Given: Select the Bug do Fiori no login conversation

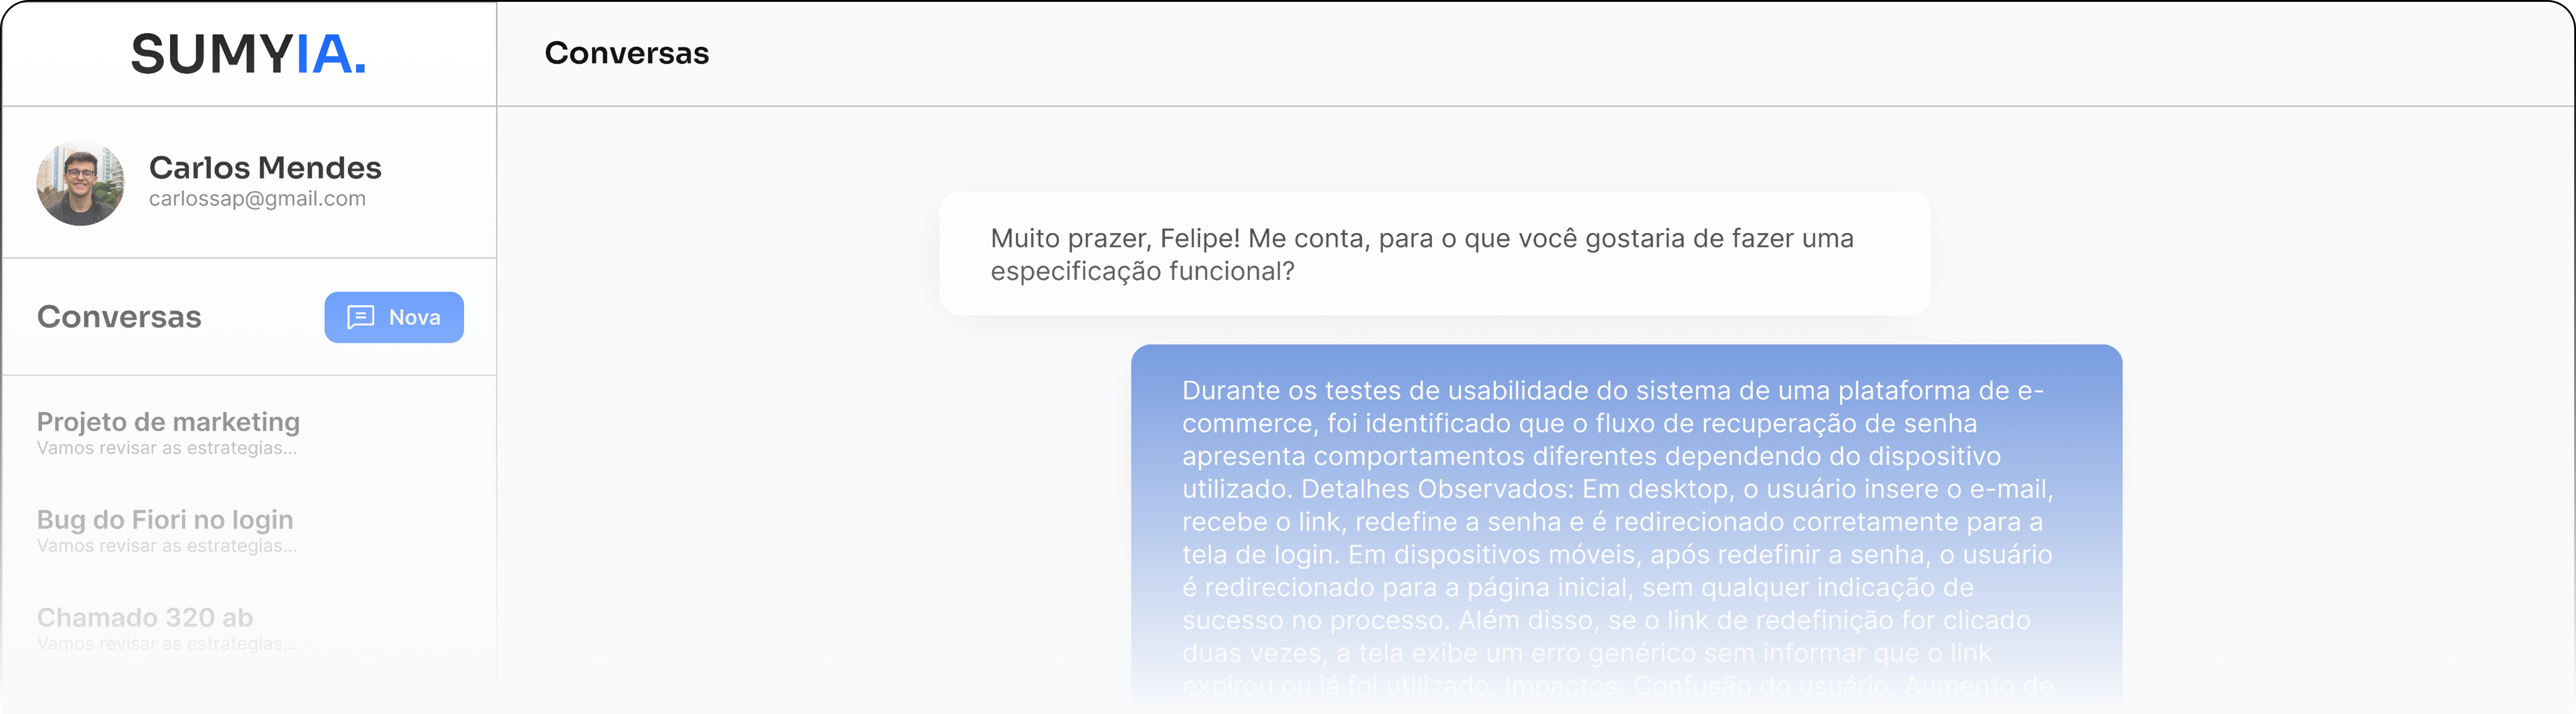Looking at the screenshot, I should tap(165, 520).
